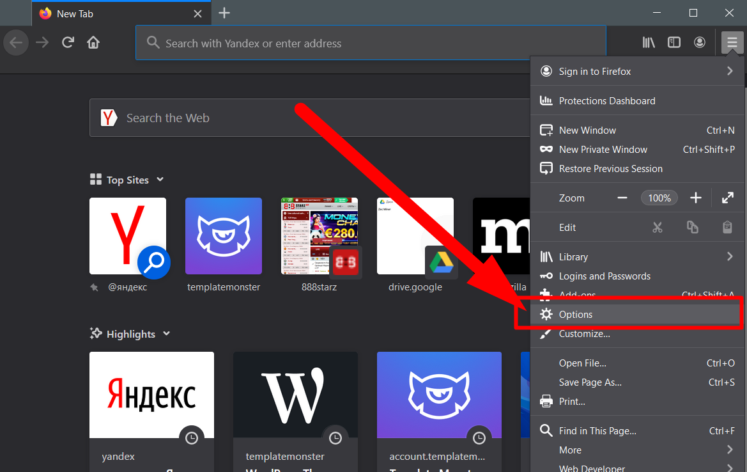The width and height of the screenshot is (747, 472).
Task: Click the zoom out minus icon
Action: click(x=622, y=198)
